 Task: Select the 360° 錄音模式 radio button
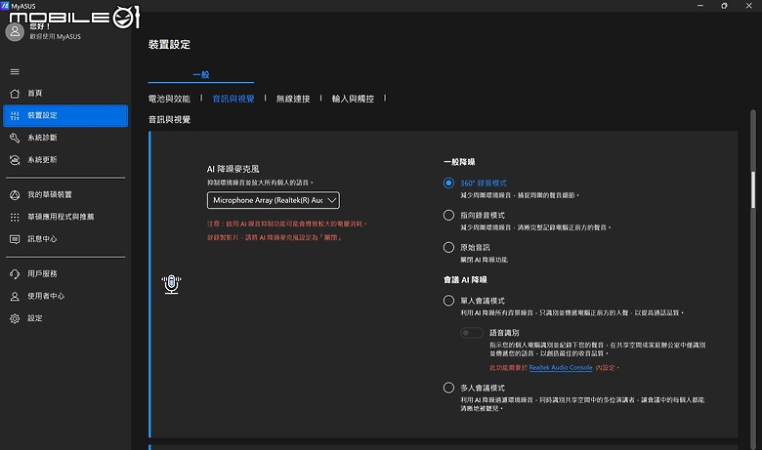pos(448,183)
